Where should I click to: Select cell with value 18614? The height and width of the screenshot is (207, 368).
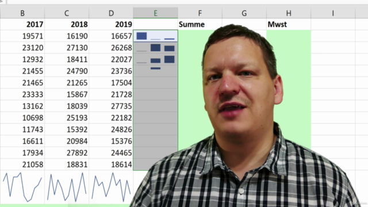coord(111,164)
